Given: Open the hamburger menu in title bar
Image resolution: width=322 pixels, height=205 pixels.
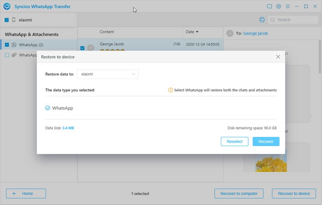Looking at the screenshot, I should click(287, 6).
